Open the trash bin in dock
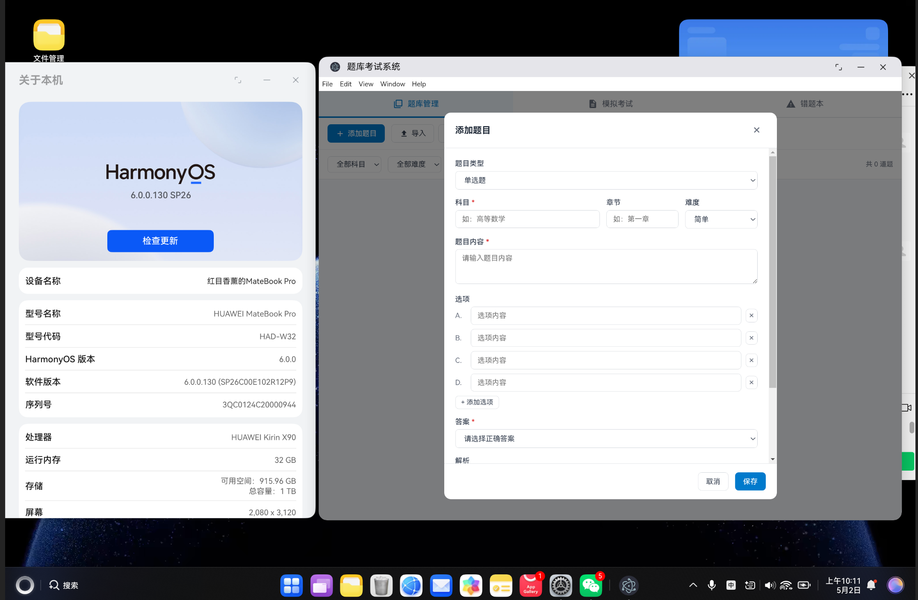This screenshot has height=600, width=918. pyautogui.click(x=381, y=585)
